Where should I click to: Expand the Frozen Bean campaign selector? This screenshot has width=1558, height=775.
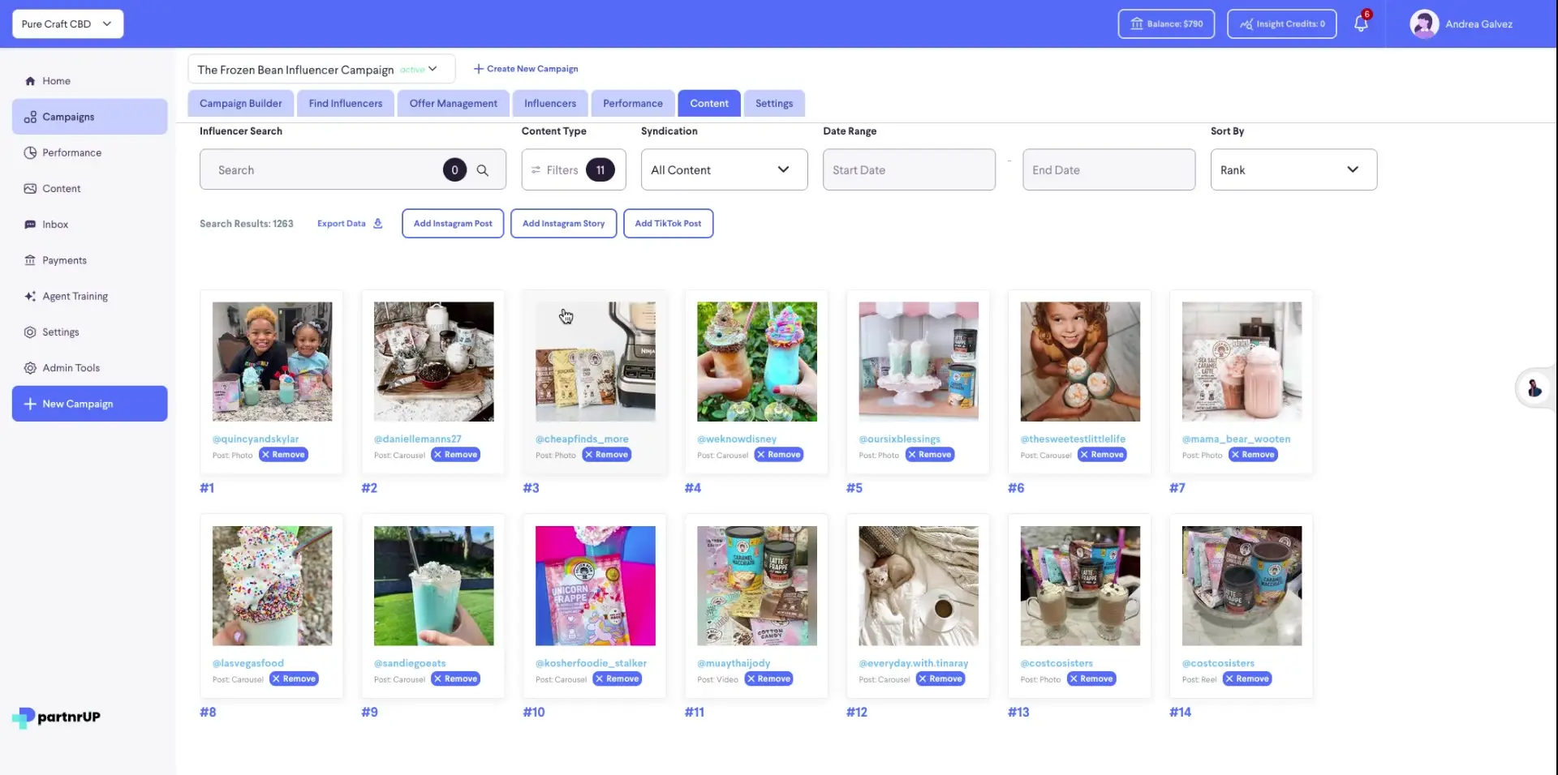pyautogui.click(x=433, y=69)
